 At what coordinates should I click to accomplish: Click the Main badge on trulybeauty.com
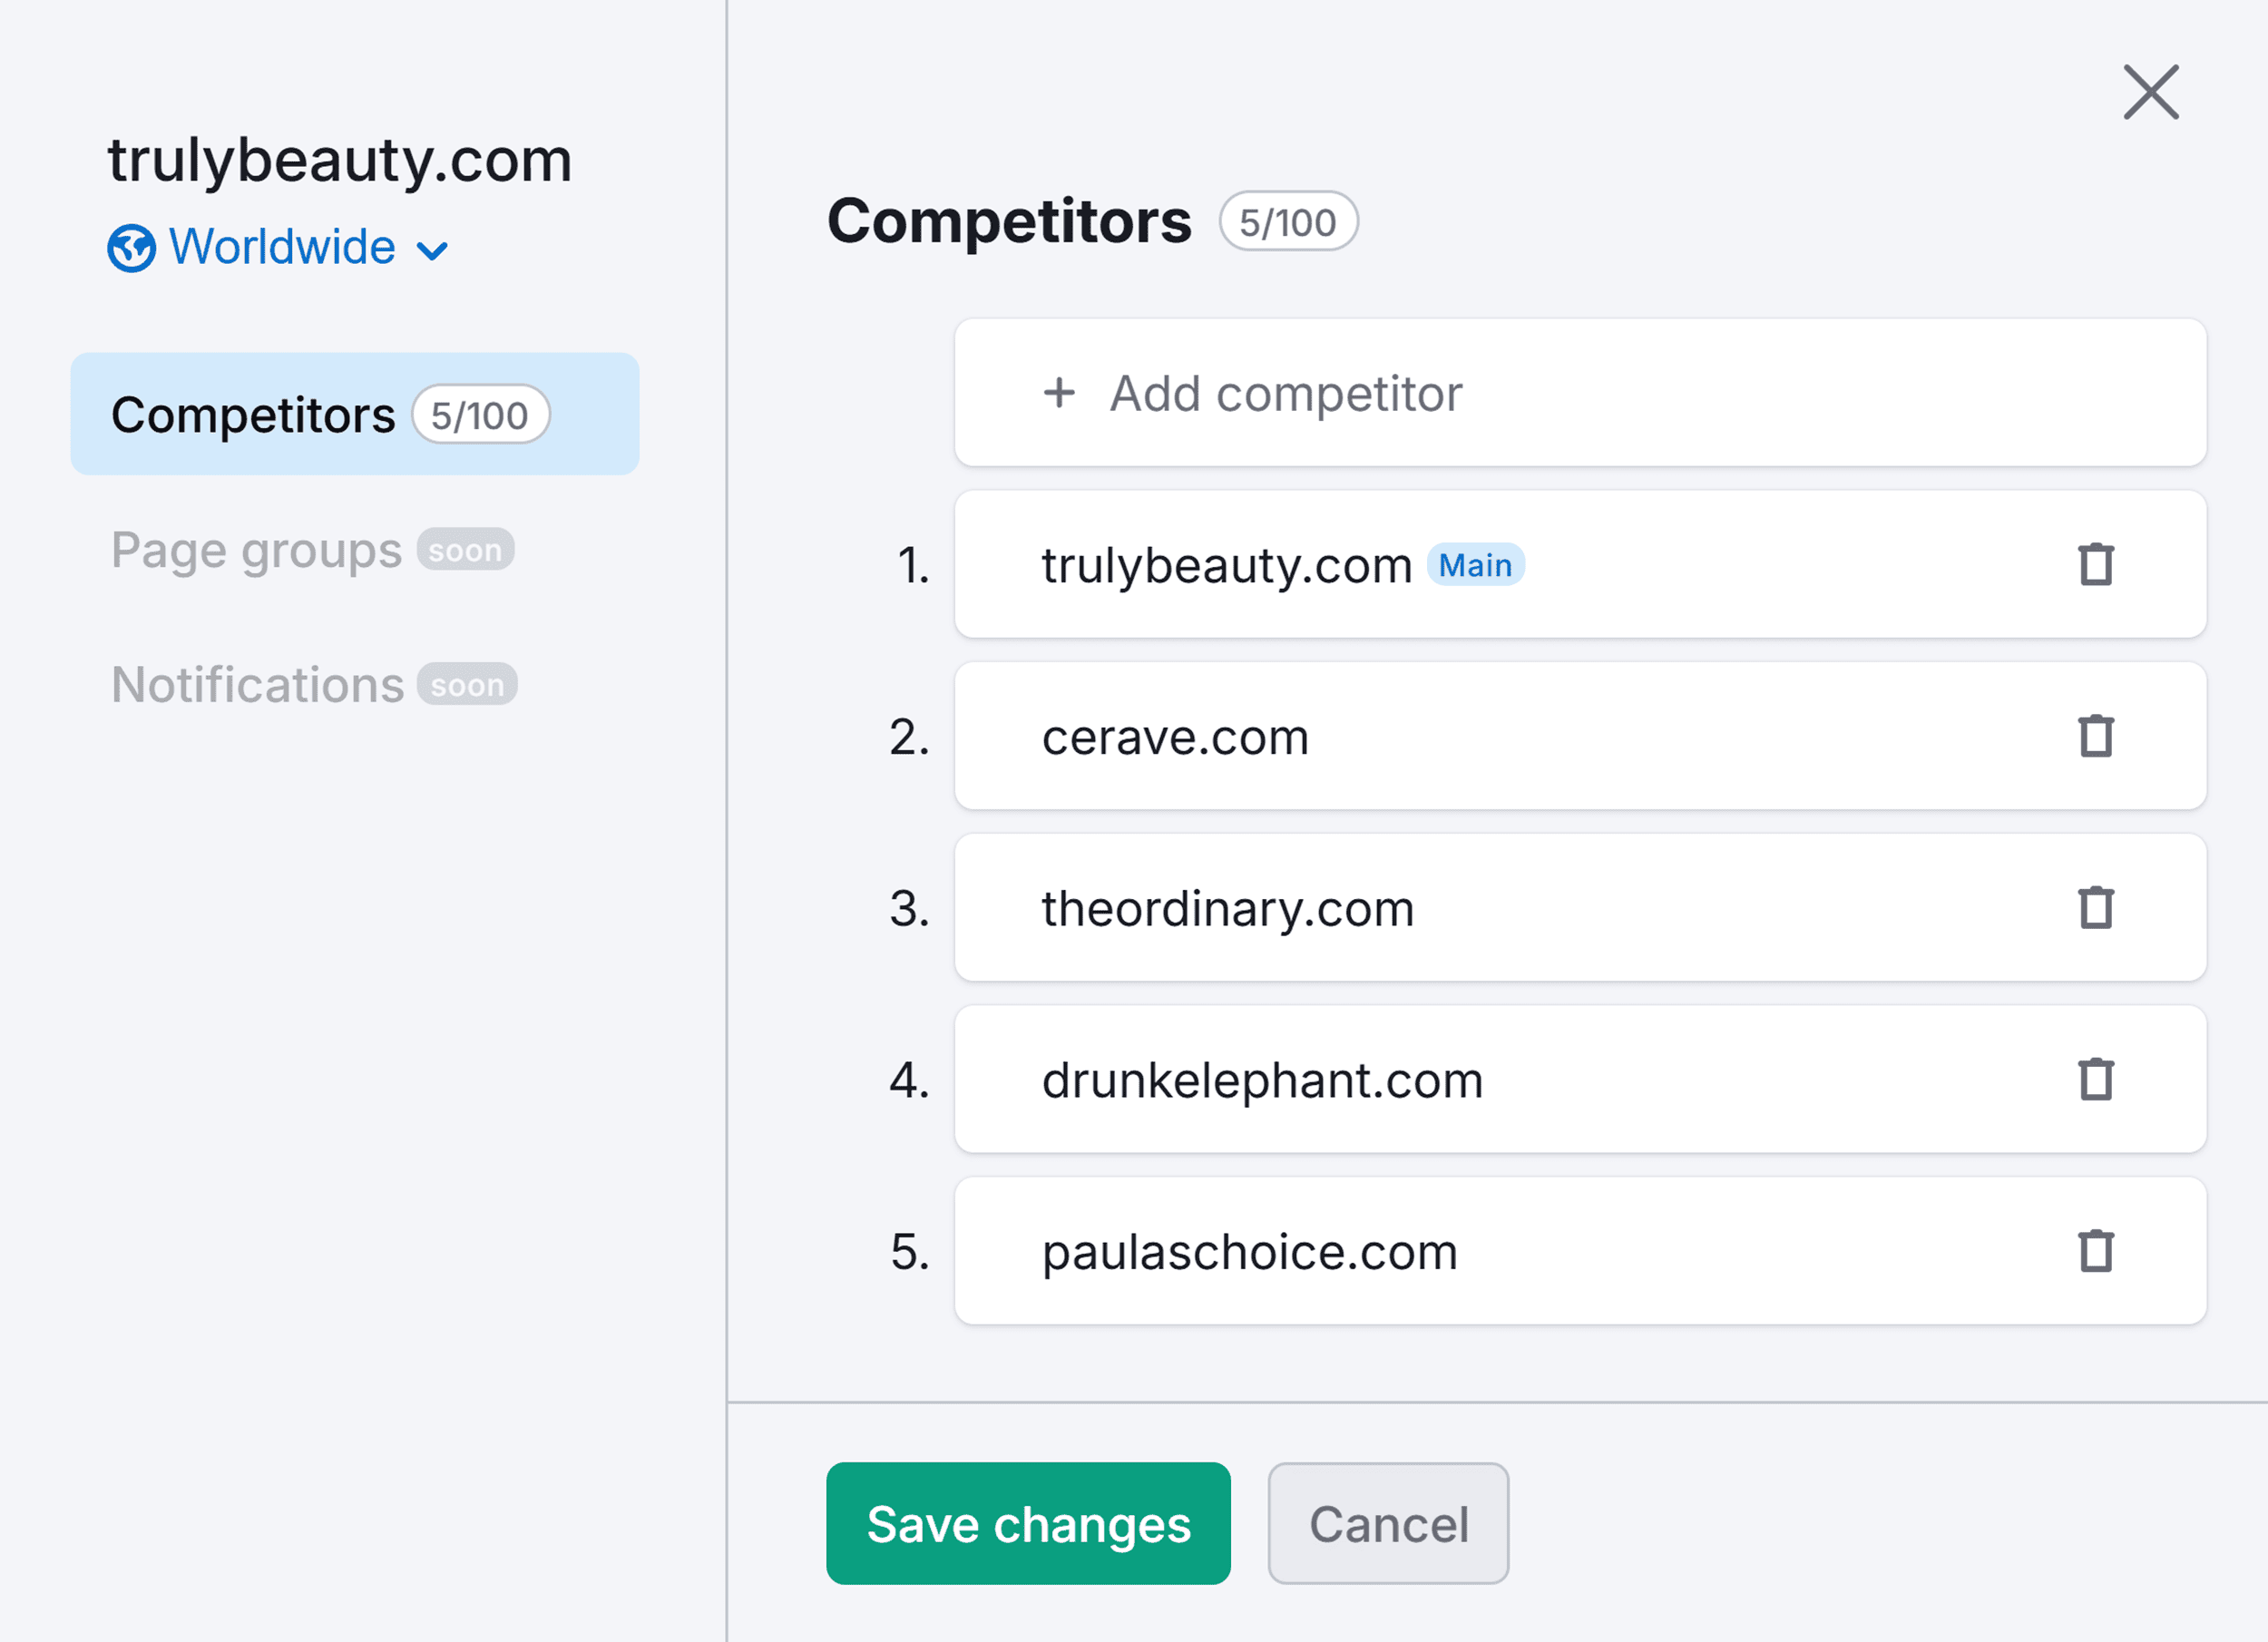(1475, 565)
